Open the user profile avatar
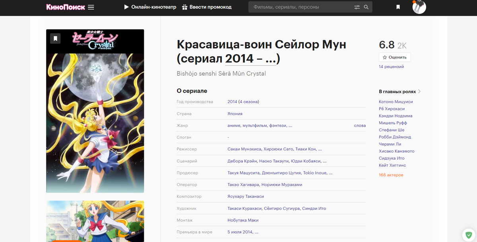 click(419, 7)
